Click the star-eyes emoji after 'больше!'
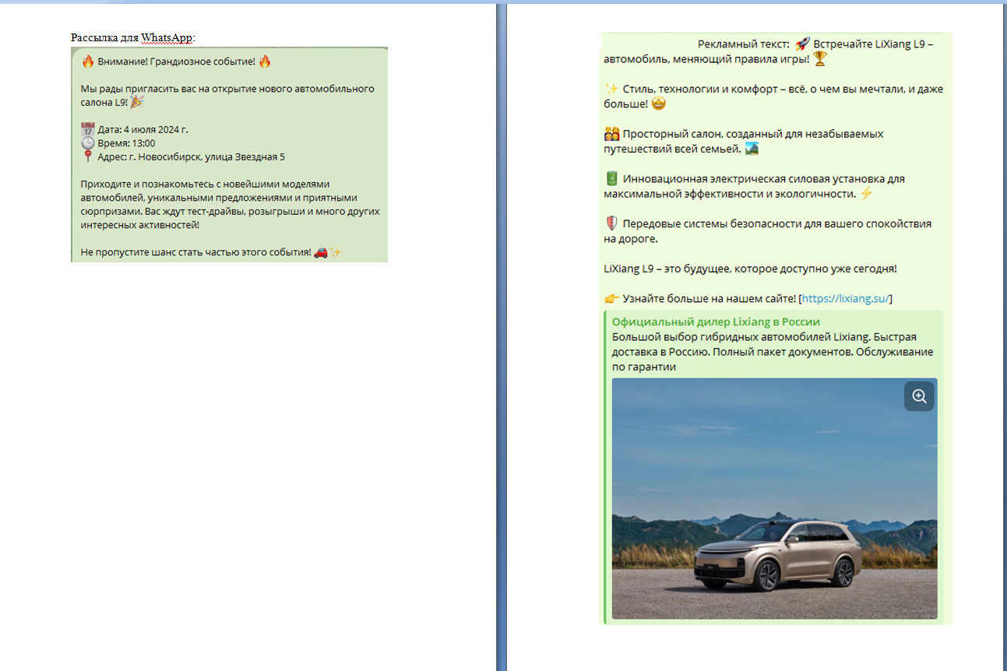1007x671 pixels. [x=659, y=104]
